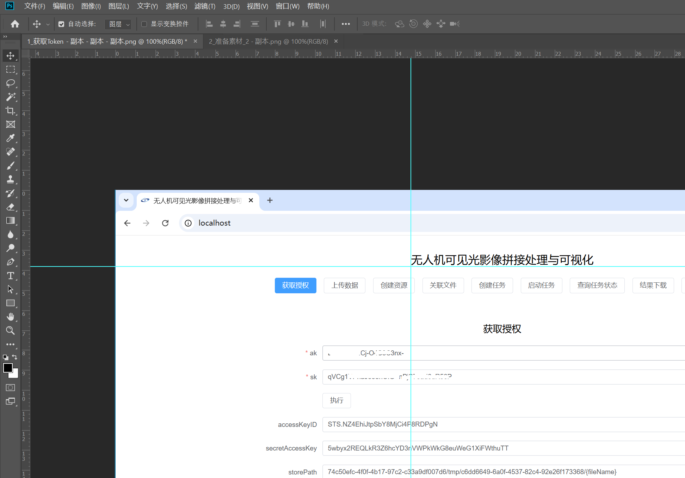Select the Eyedropper tool
The width and height of the screenshot is (685, 478).
11,138
